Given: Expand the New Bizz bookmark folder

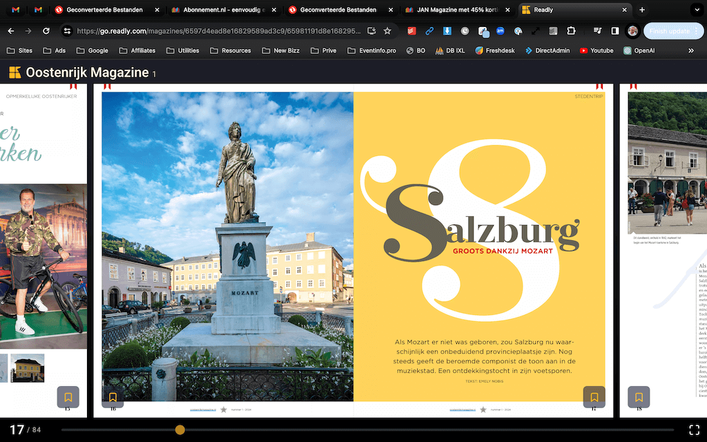Looking at the screenshot, I should [x=280, y=50].
